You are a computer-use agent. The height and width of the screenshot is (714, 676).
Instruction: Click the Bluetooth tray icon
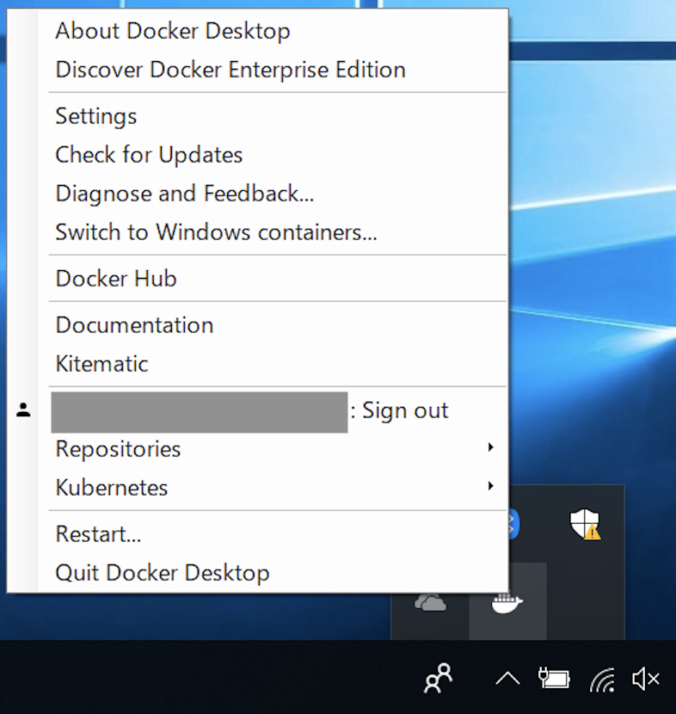(514, 524)
